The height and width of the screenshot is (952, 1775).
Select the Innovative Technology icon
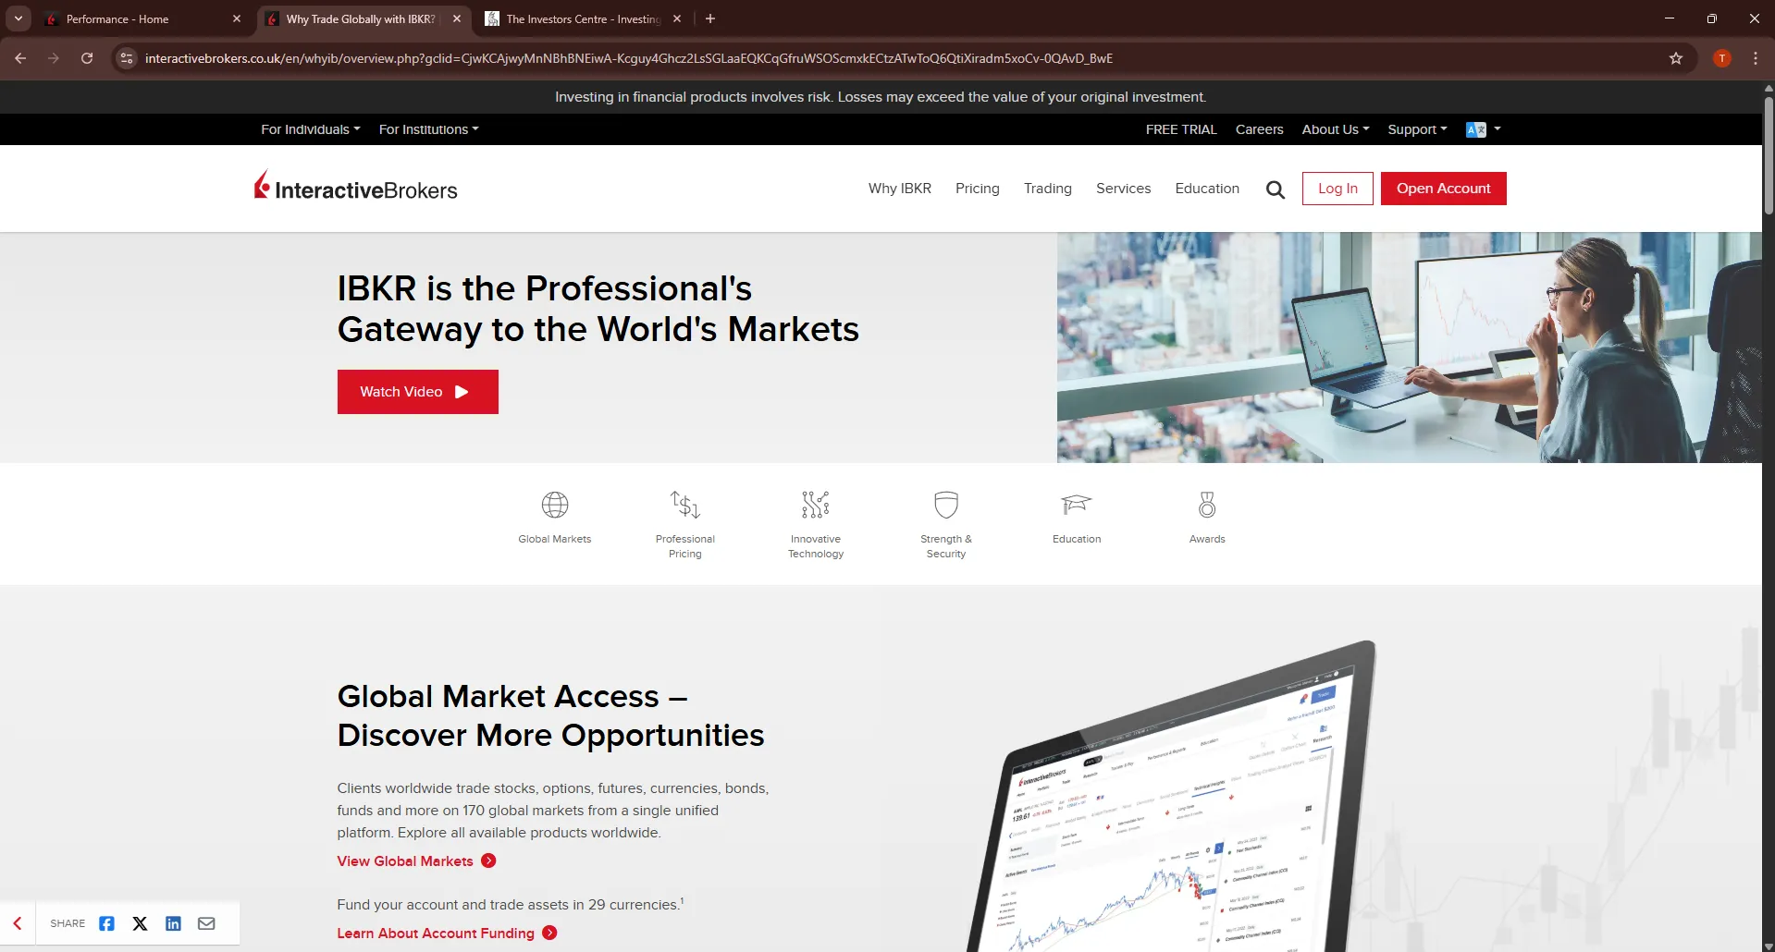[x=816, y=505]
